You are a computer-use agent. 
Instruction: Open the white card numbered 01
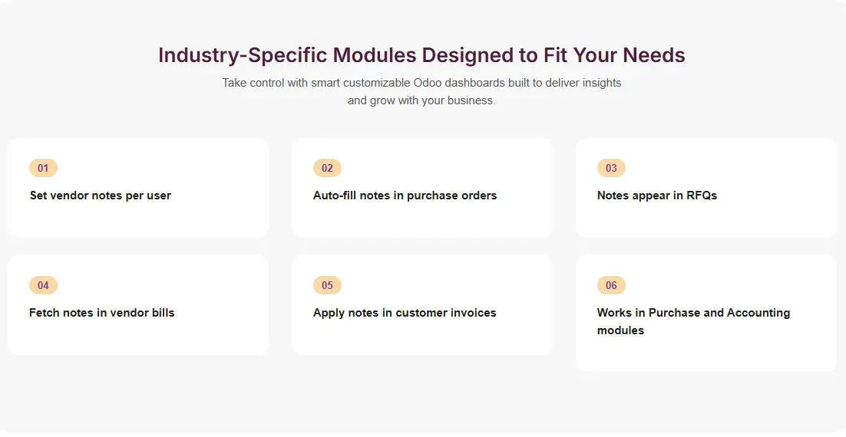pyautogui.click(x=138, y=219)
